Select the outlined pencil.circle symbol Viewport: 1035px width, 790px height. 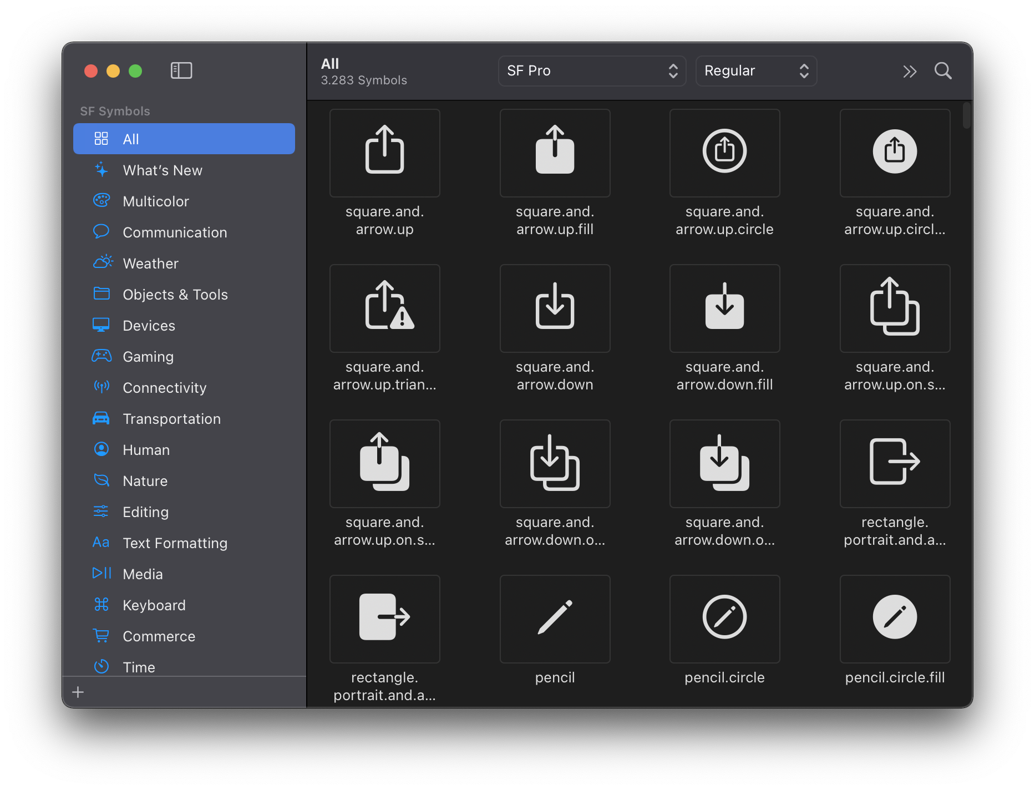(x=724, y=619)
